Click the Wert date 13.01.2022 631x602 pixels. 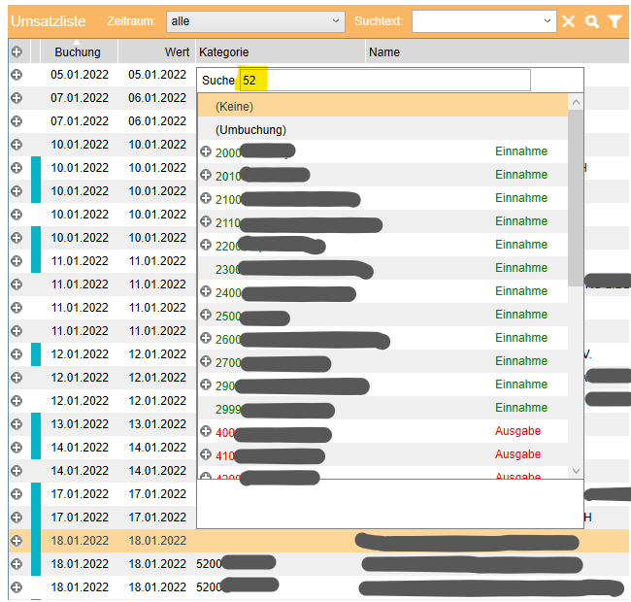pyautogui.click(x=157, y=423)
